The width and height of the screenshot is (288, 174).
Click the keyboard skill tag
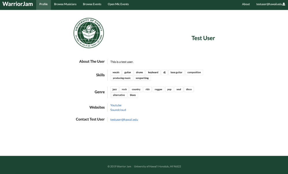[x=153, y=72]
